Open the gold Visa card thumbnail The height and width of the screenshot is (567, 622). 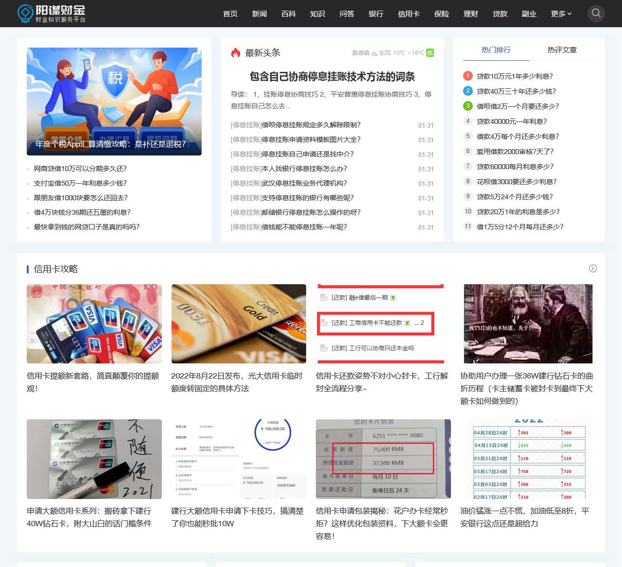pos(239,324)
